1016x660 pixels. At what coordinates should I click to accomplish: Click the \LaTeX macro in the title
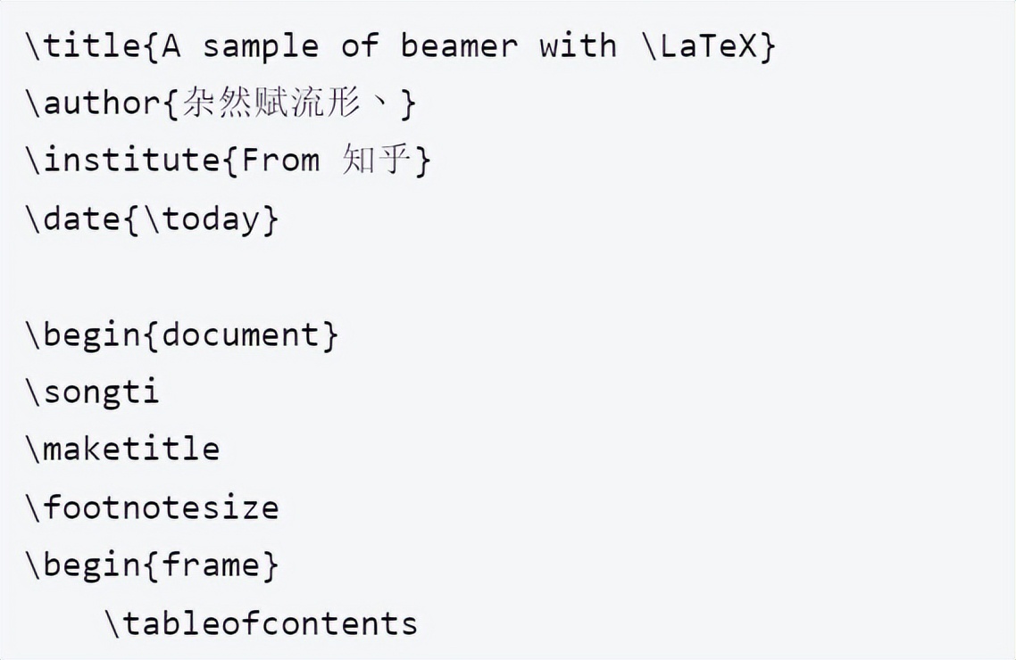click(x=699, y=46)
